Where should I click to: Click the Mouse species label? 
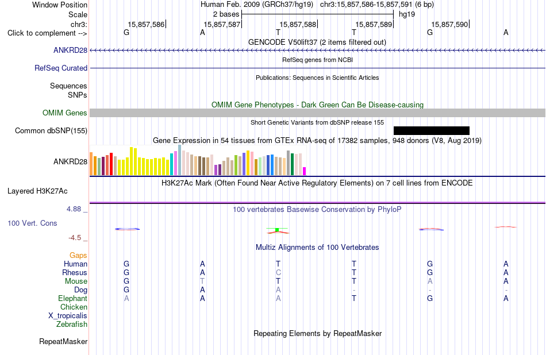[76, 281]
